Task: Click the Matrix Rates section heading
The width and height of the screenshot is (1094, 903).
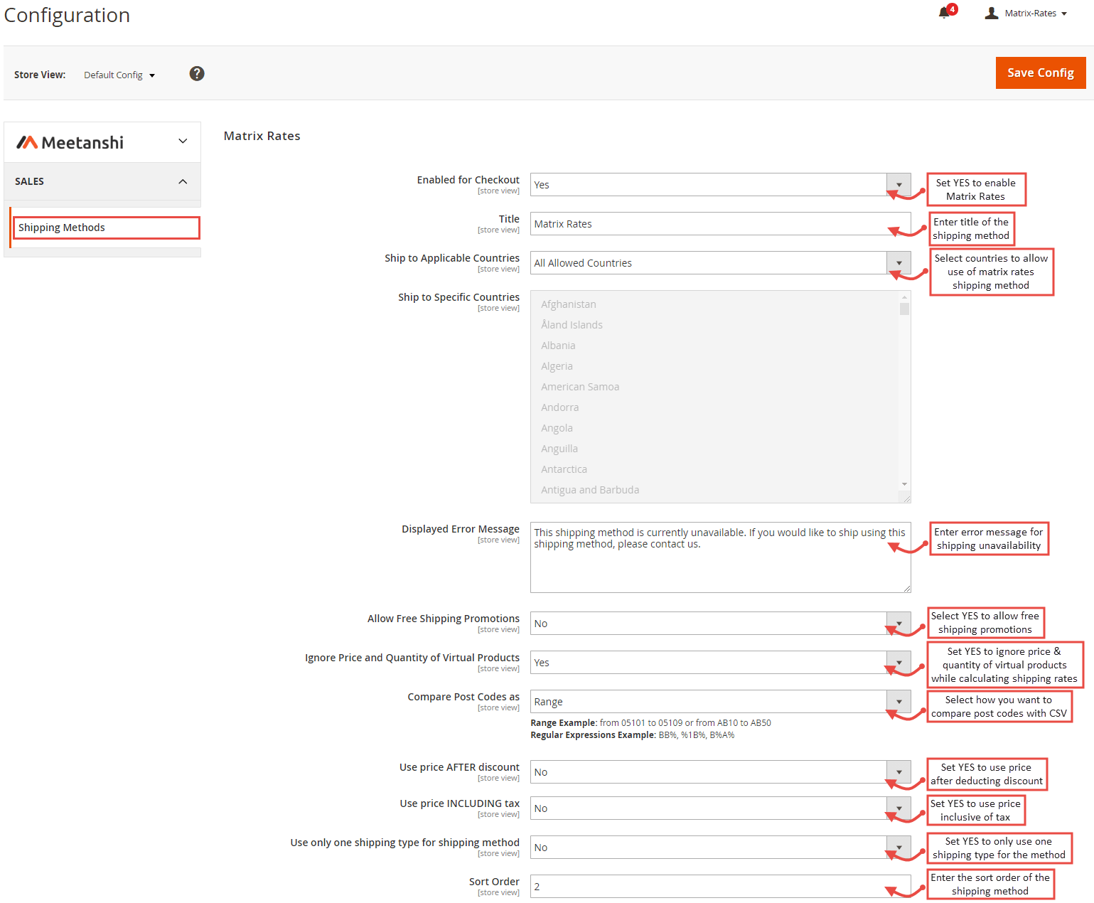Action: [262, 136]
